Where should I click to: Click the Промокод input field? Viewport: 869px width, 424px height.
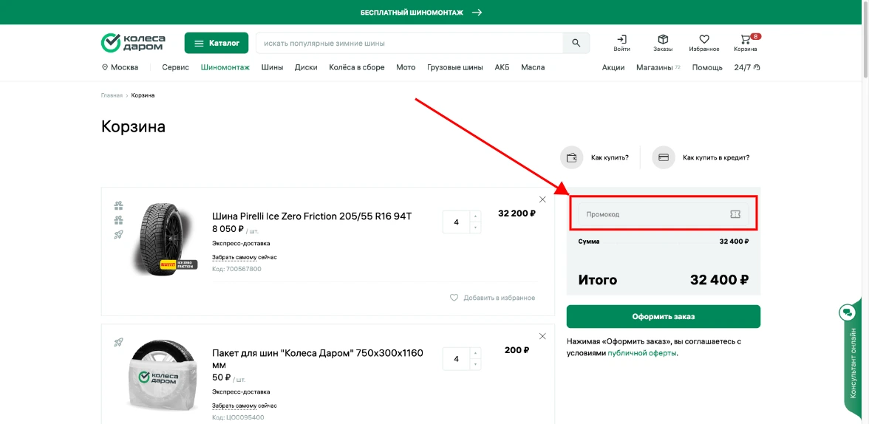coord(650,214)
